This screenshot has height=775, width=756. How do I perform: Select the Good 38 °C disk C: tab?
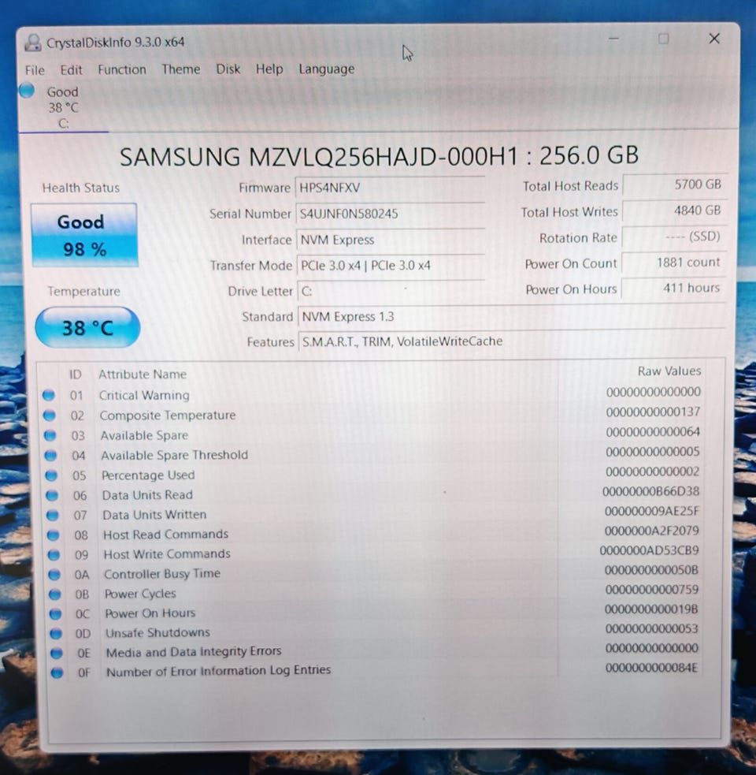pos(63,107)
